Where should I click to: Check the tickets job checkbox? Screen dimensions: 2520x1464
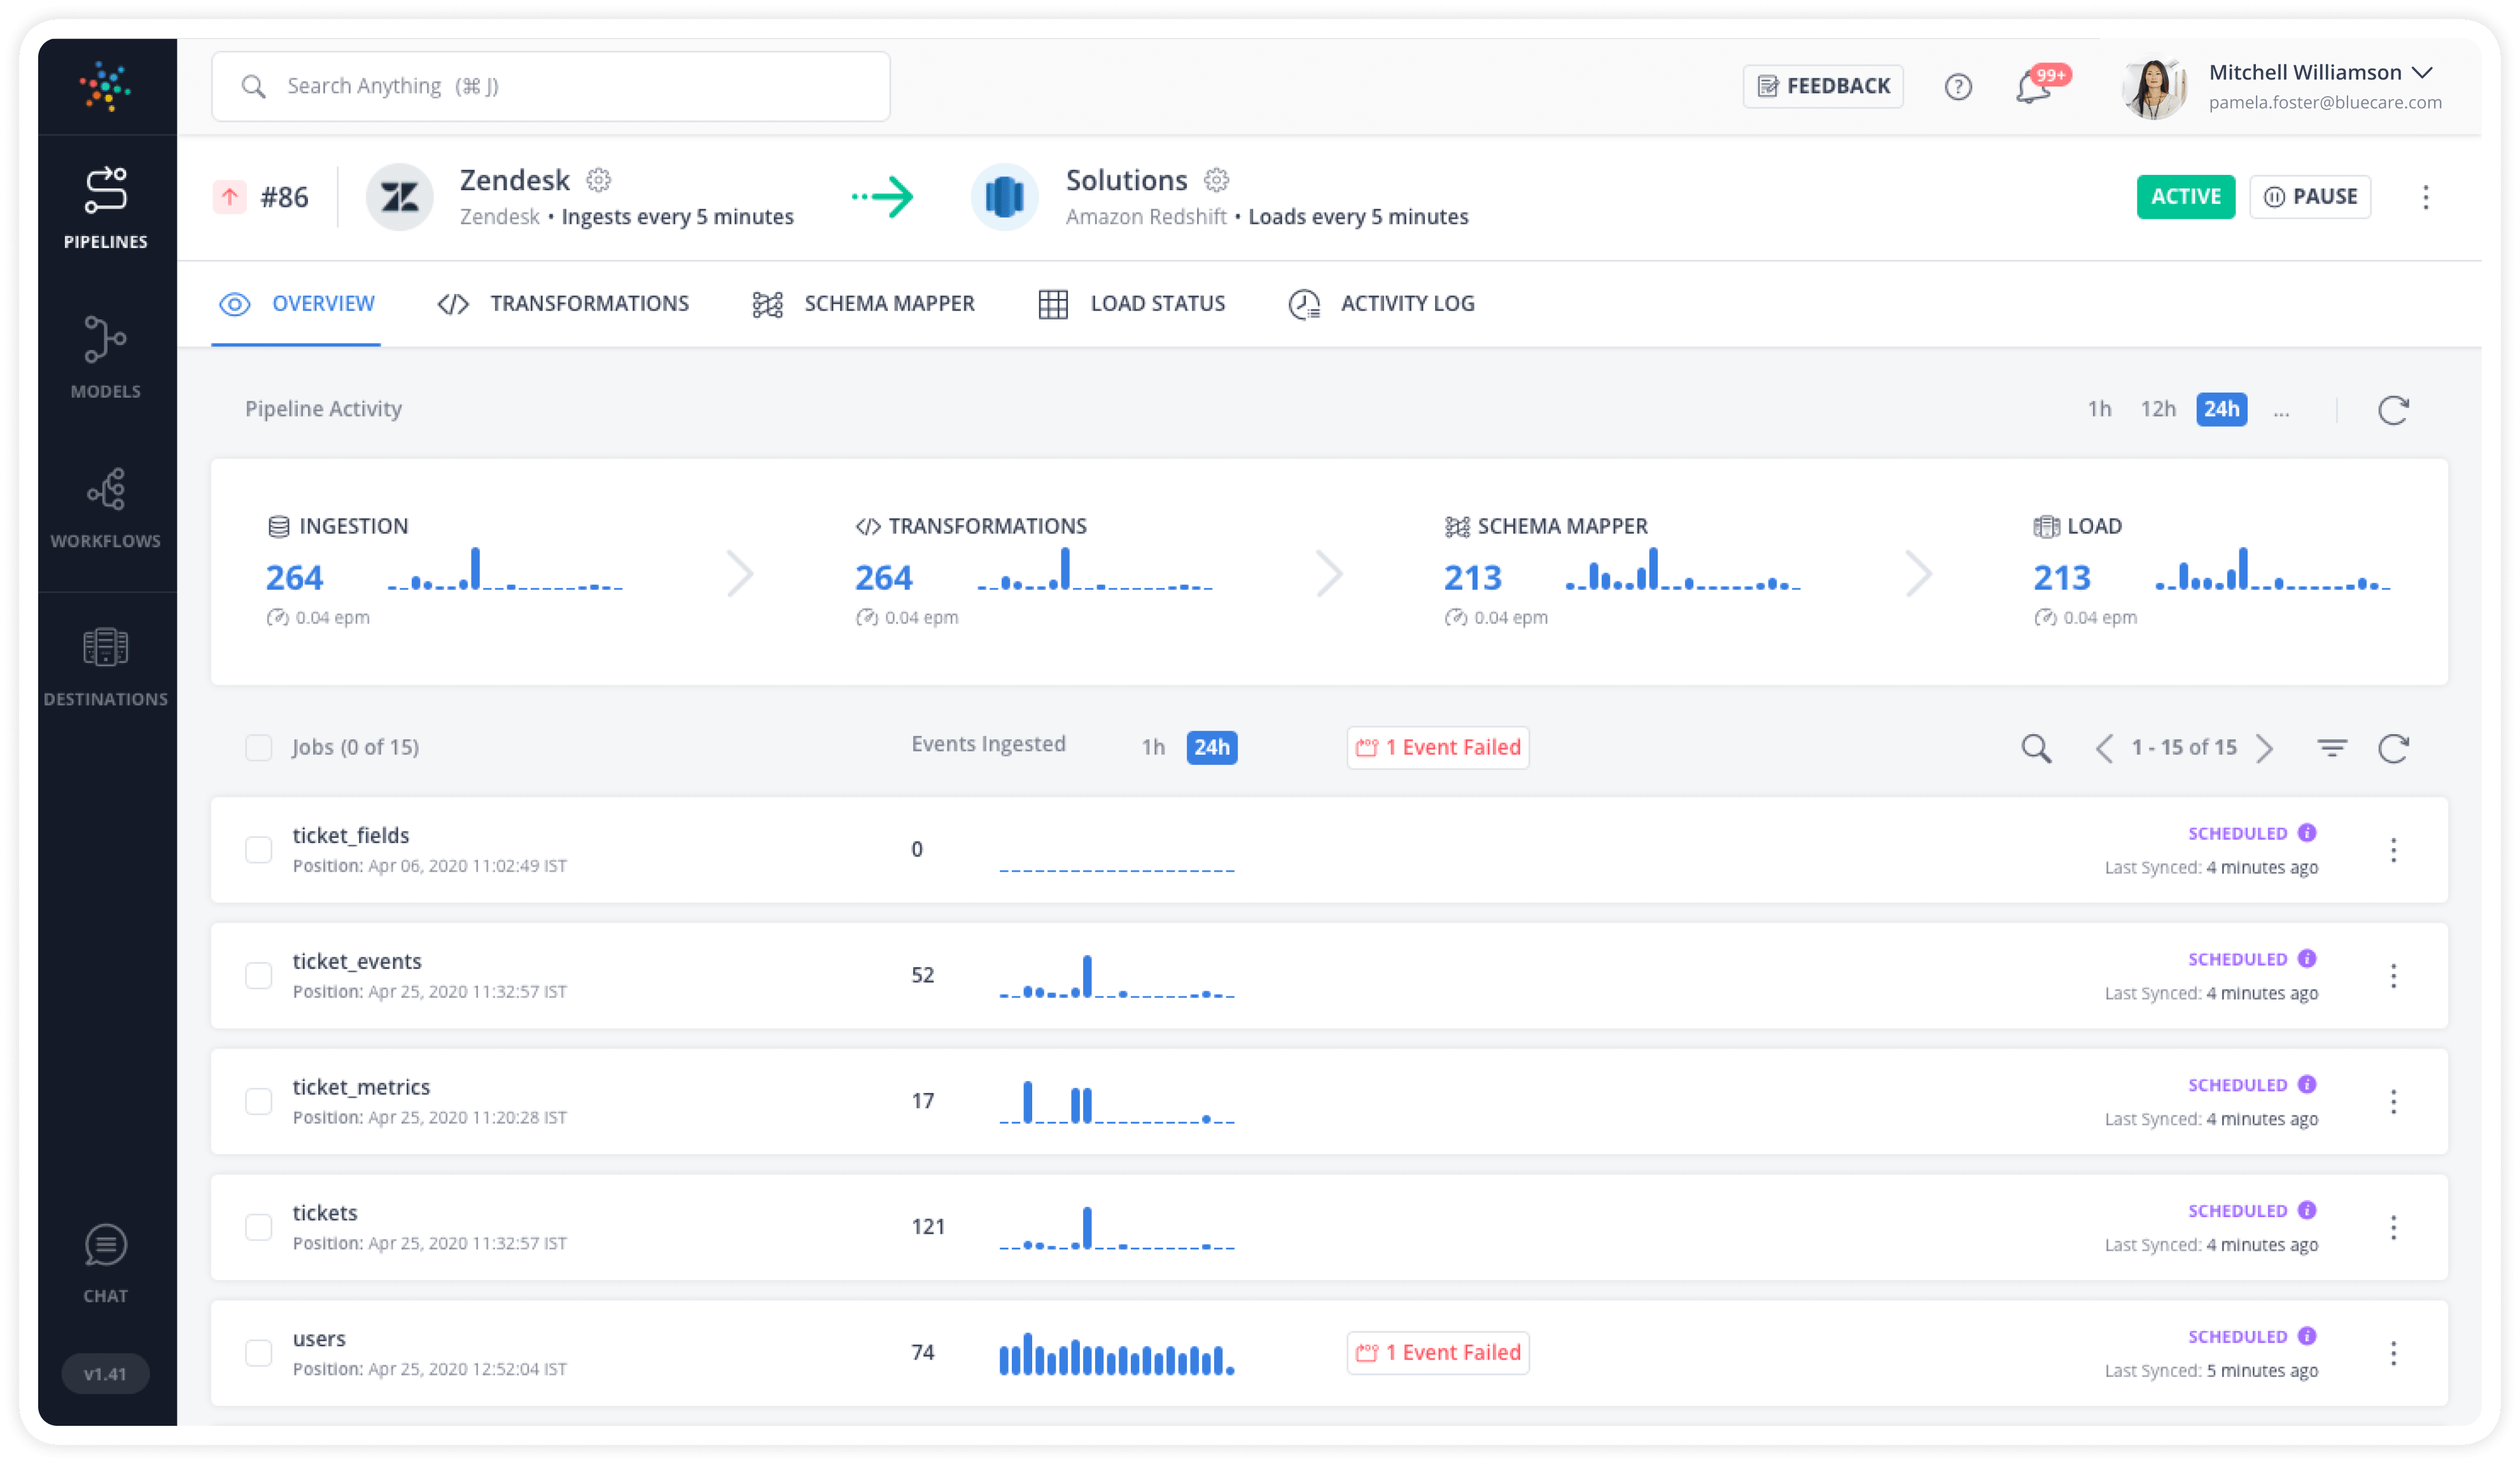[258, 1227]
